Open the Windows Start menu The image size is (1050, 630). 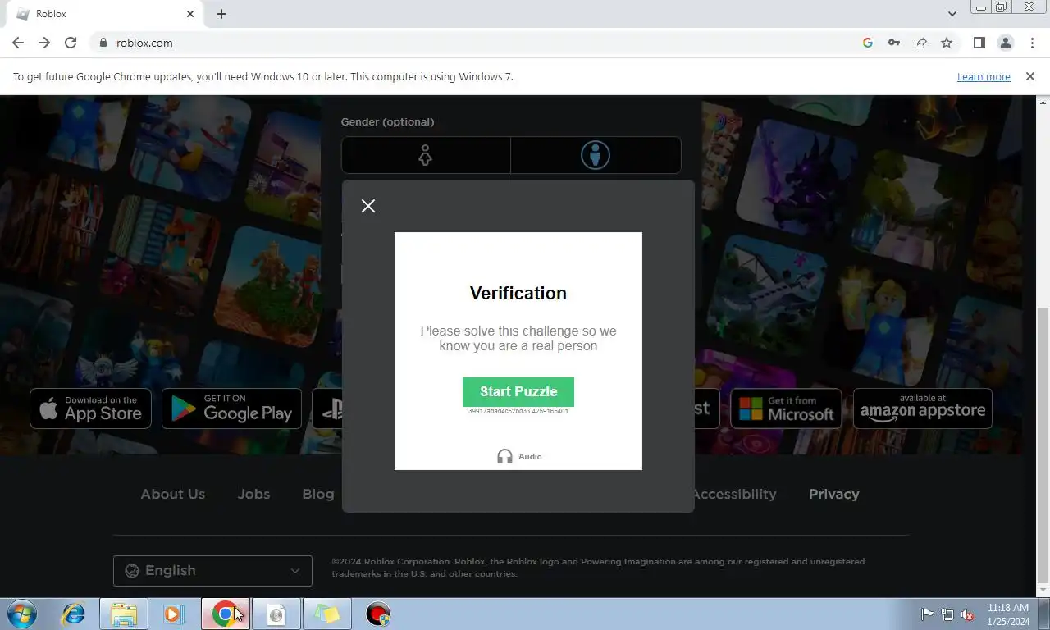click(22, 614)
